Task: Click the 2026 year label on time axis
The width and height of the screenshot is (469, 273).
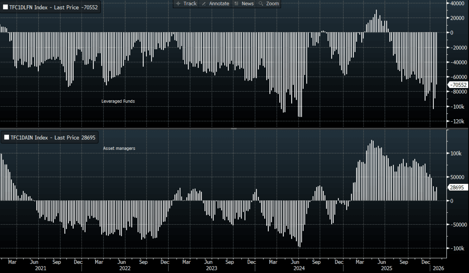Action: pyautogui.click(x=438, y=268)
